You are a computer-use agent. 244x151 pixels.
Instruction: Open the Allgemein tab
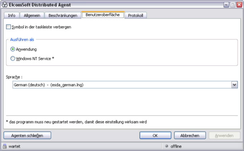[32, 15]
